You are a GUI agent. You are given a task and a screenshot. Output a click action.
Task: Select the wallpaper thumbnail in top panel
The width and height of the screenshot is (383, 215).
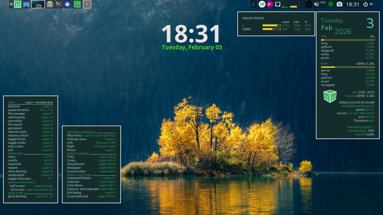[x=38, y=4]
